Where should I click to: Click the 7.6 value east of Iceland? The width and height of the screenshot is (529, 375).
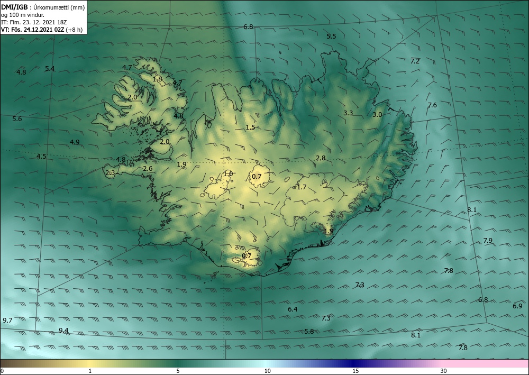pos(432,105)
